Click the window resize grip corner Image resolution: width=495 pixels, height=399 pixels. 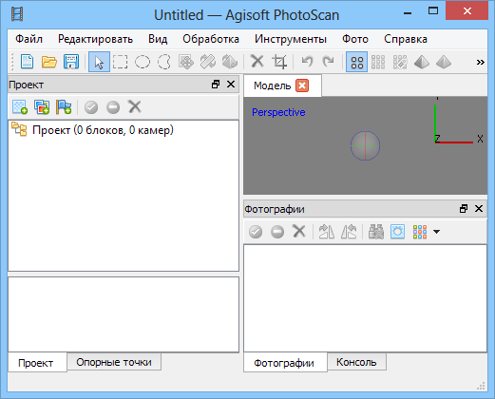pos(481,386)
